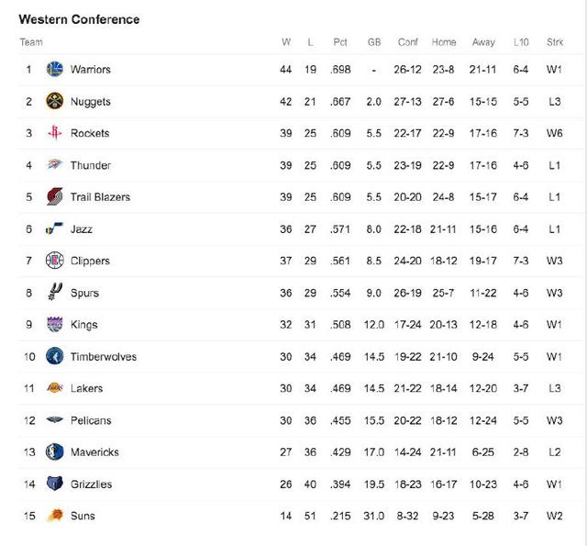Viewport: 587px width, 546px height.
Task: Click the Suns team logo
Action: tap(55, 516)
